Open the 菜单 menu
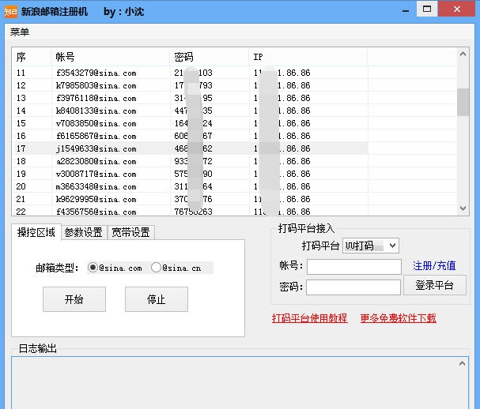 point(20,32)
